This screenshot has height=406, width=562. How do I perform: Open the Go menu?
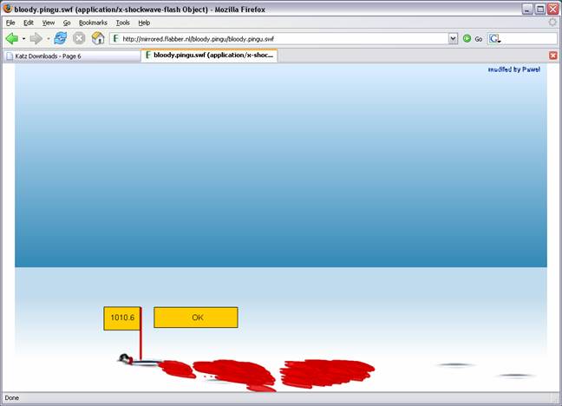click(x=67, y=23)
